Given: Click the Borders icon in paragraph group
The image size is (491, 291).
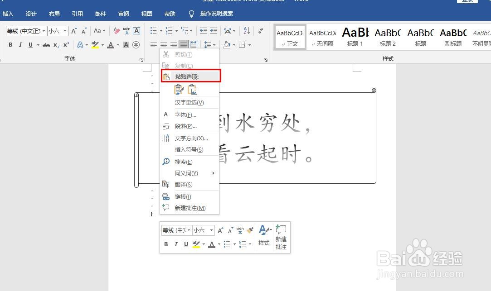Looking at the screenshot, I should coord(242,45).
